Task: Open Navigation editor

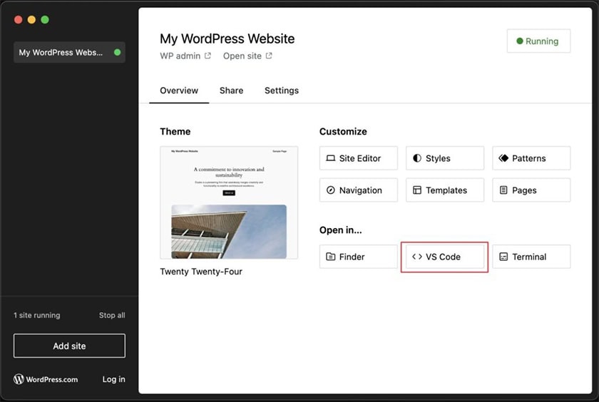Action: (358, 190)
